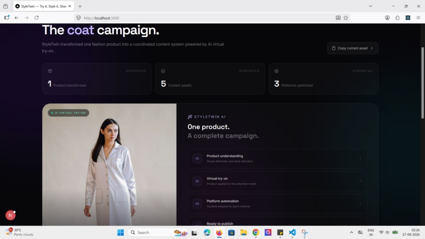Close the StyleTwin tab

(x=70, y=6)
